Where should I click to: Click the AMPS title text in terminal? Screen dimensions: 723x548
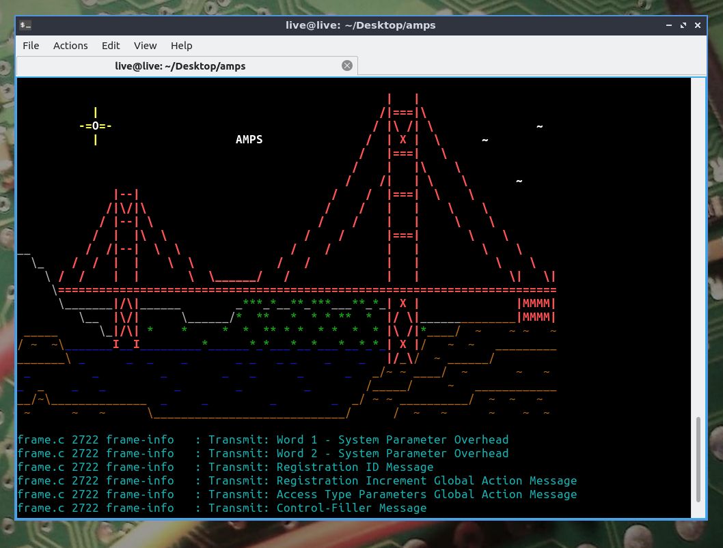(249, 139)
